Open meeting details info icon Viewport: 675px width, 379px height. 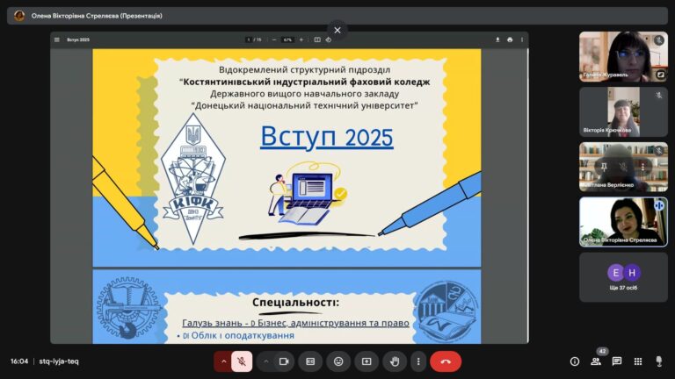(575, 361)
